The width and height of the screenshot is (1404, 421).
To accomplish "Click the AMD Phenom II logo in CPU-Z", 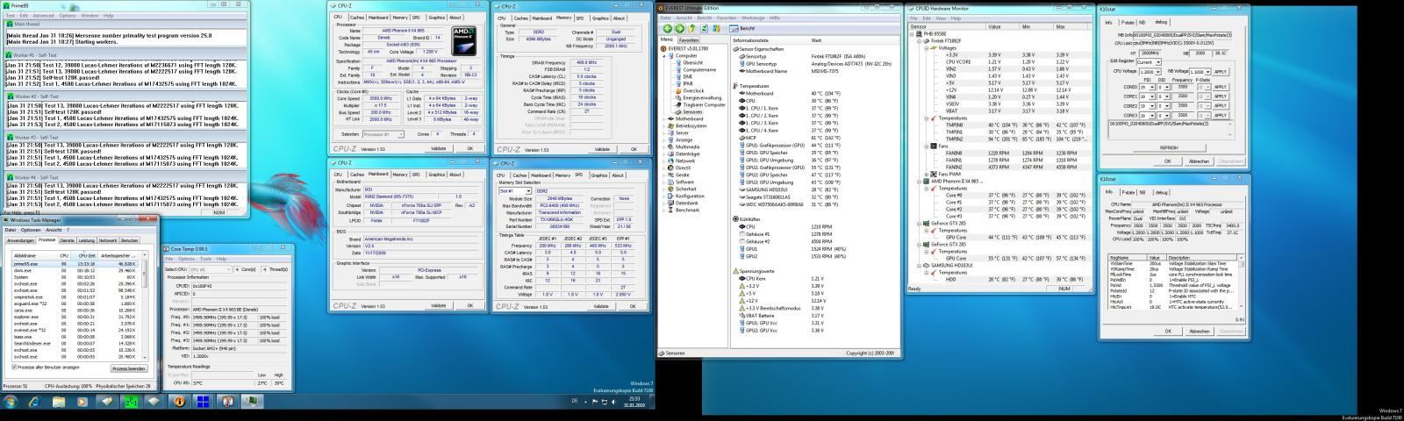I will coord(462,41).
